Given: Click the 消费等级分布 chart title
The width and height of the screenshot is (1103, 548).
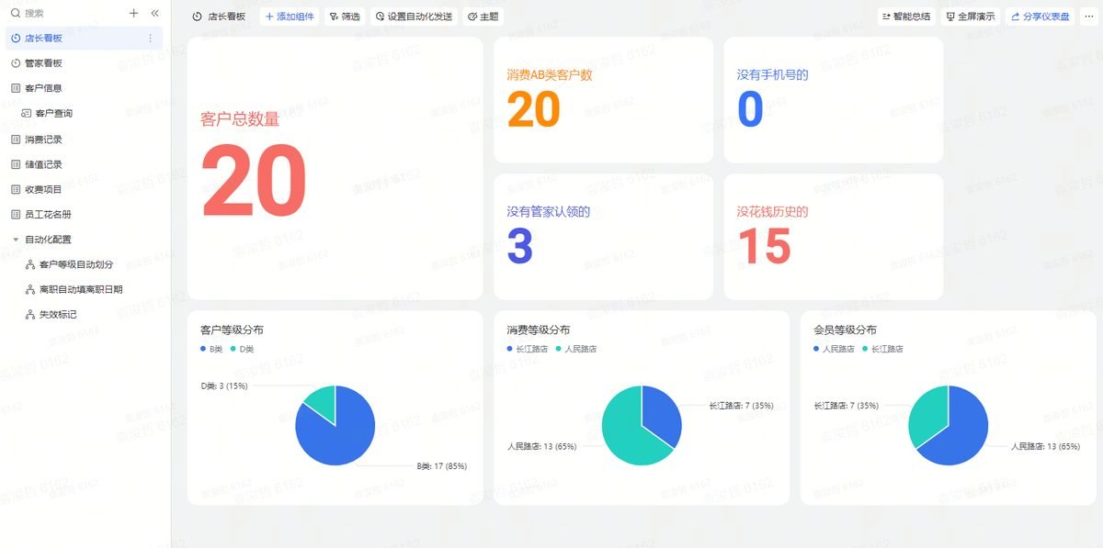Looking at the screenshot, I should pyautogui.click(x=539, y=330).
